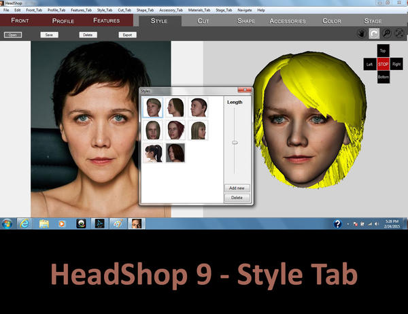Screen dimensions: 408x314
Task: Close the Styles dialog
Action: tap(245, 90)
